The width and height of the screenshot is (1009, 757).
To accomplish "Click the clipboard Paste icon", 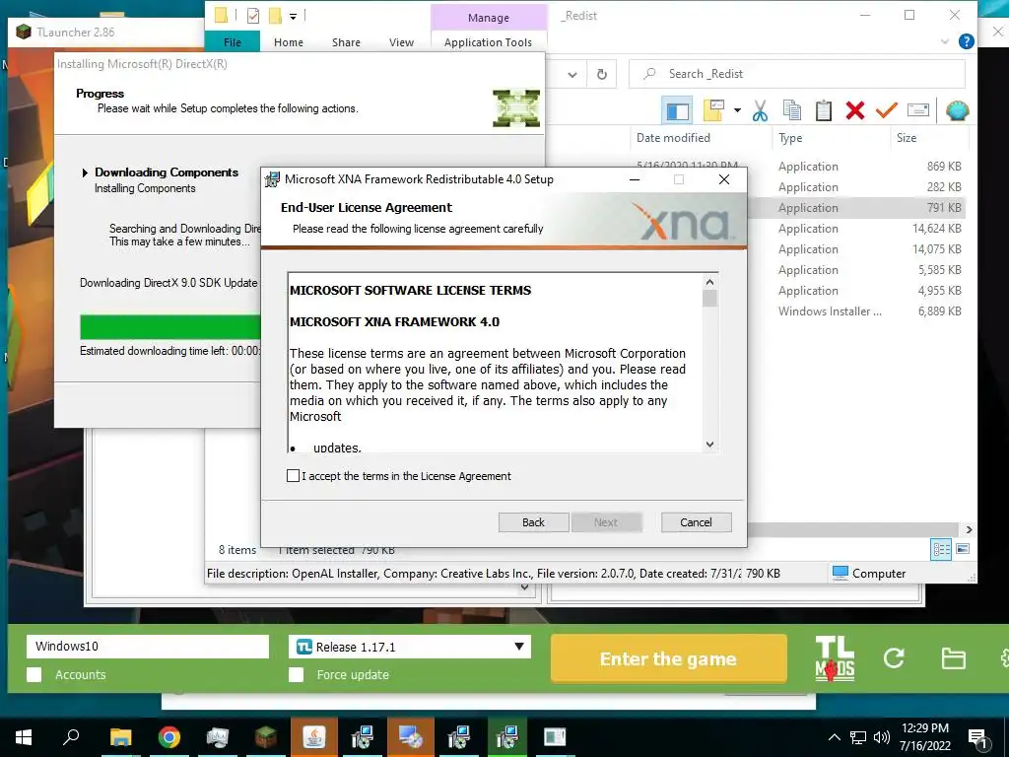I will 823,110.
